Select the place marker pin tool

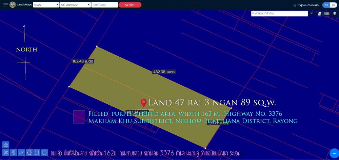click(14, 152)
